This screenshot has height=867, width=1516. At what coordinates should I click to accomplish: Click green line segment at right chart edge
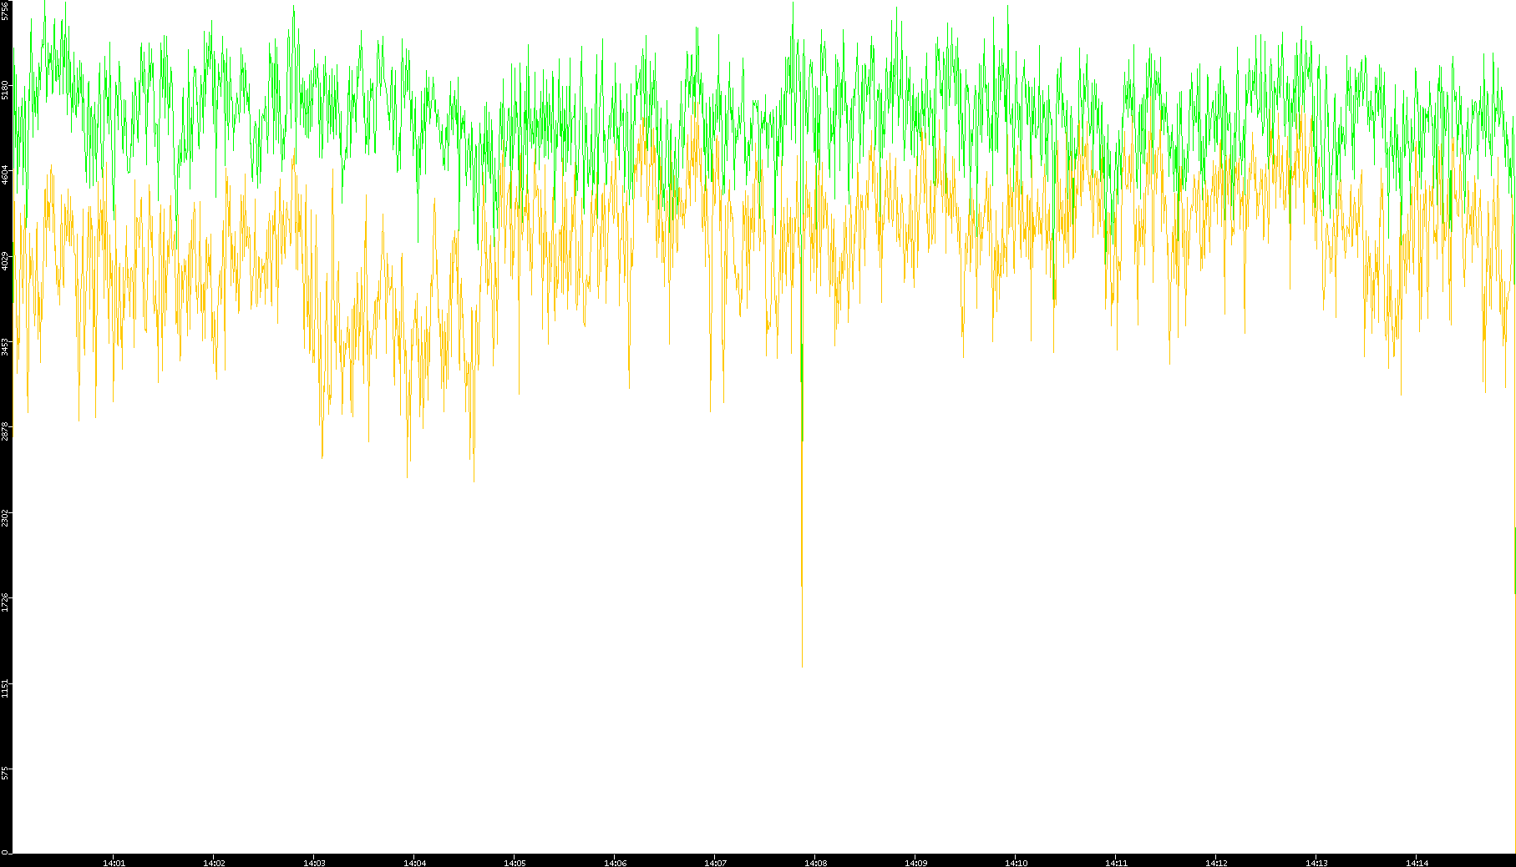click(1514, 559)
